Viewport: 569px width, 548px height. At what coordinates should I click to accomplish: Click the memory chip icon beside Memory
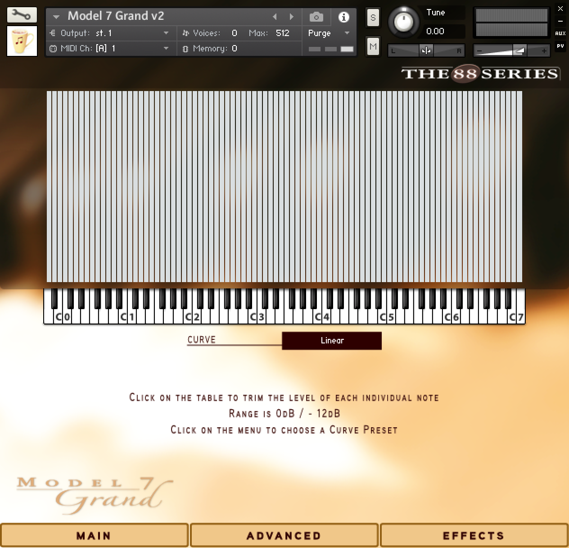click(185, 49)
